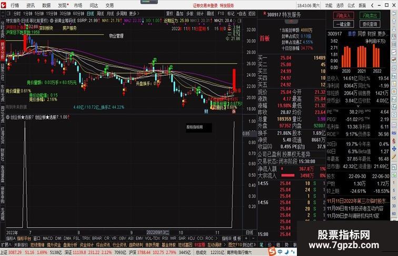Screen dimensions: 398x256
Task: Add the stock via +自选
Action: click(x=242, y=14)
